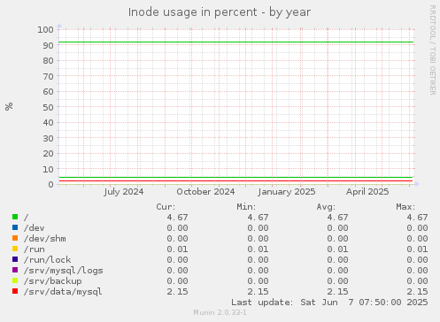Click the yellow swatch next to /run
The image size is (440, 322).
(15, 249)
